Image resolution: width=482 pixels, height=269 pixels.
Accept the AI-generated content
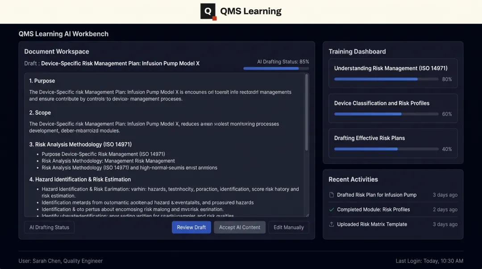[x=240, y=227]
